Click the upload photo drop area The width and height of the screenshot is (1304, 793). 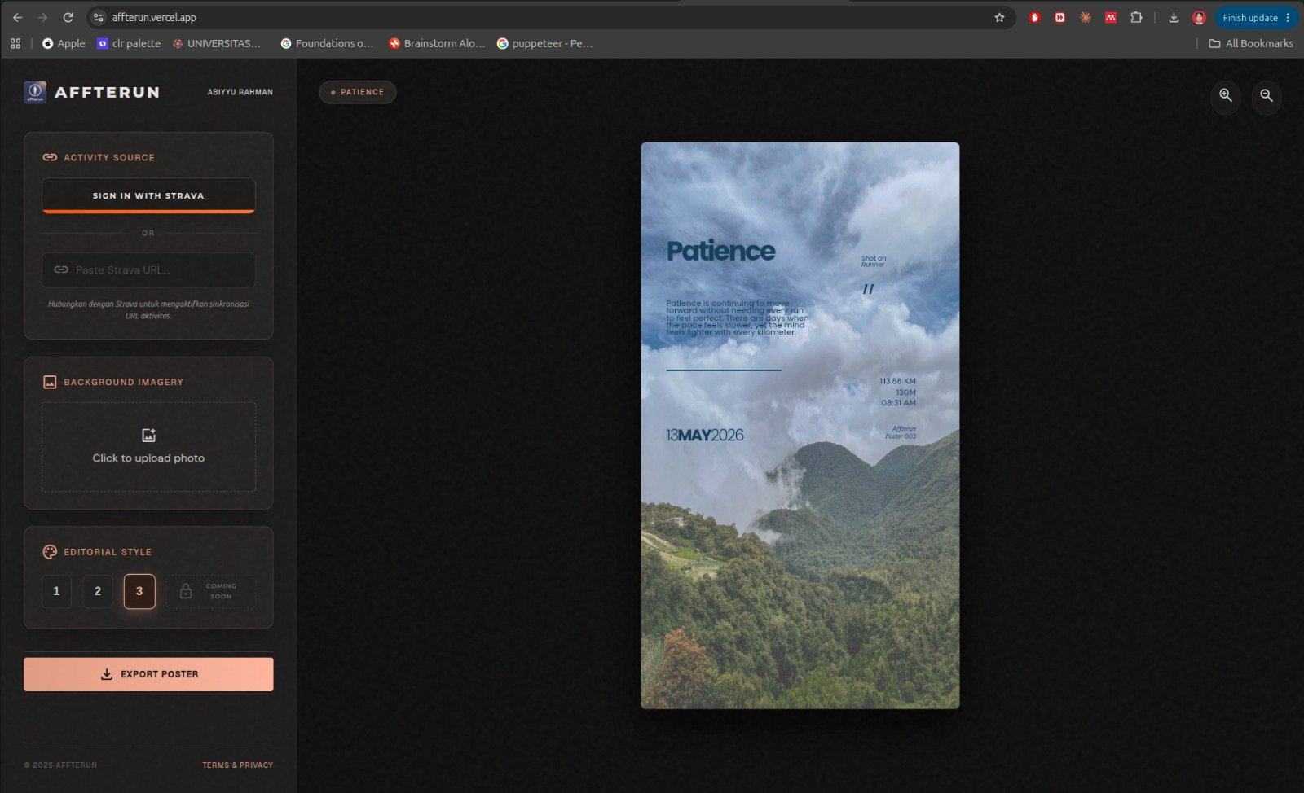coord(148,447)
